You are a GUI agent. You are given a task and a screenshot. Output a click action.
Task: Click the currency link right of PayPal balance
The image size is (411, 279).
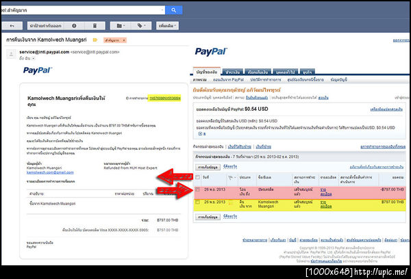(x=386, y=109)
